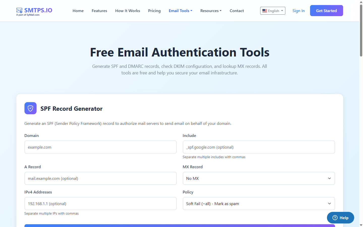The width and height of the screenshot is (363, 227).
Task: Click the SPF Record Generator shield icon
Action: [31, 108]
